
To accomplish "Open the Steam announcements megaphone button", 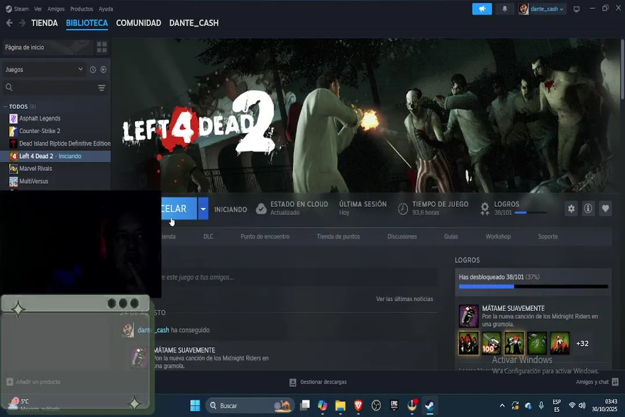I will point(482,9).
